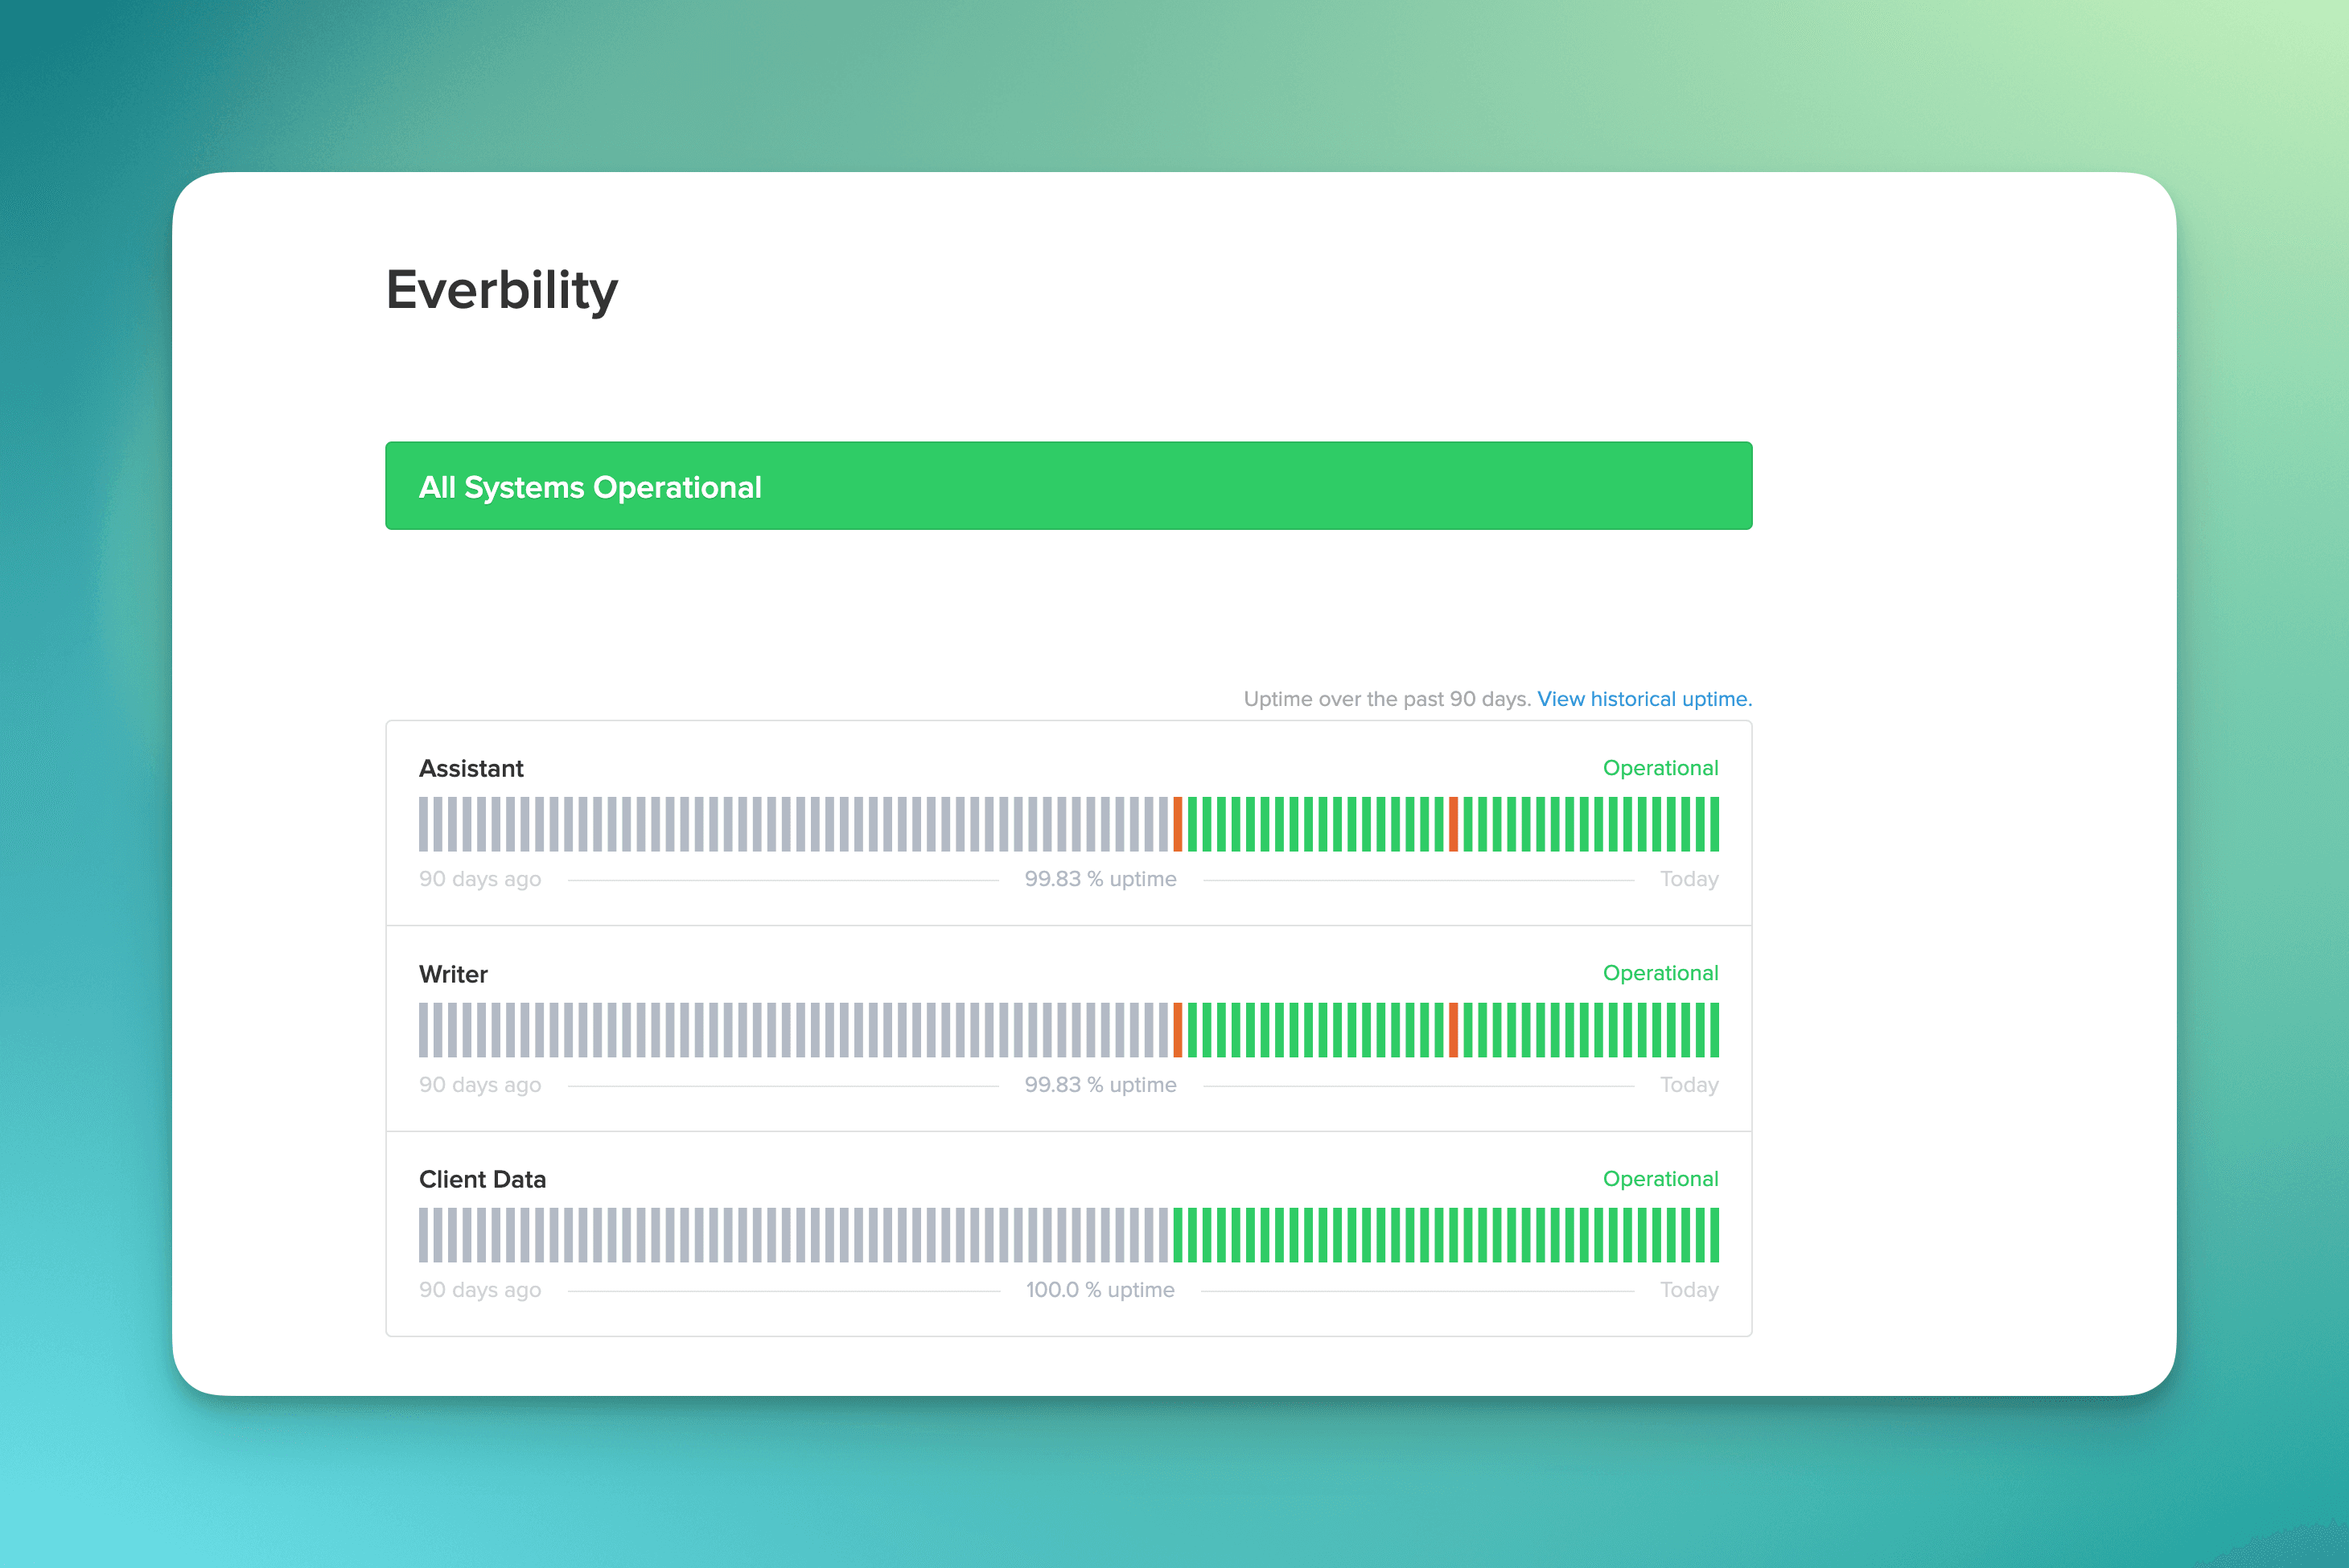Click the Everbility page title
2349x1568 pixels.
[501, 290]
